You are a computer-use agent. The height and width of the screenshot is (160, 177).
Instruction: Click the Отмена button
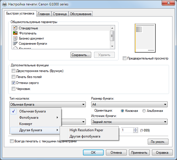click(116, 153)
